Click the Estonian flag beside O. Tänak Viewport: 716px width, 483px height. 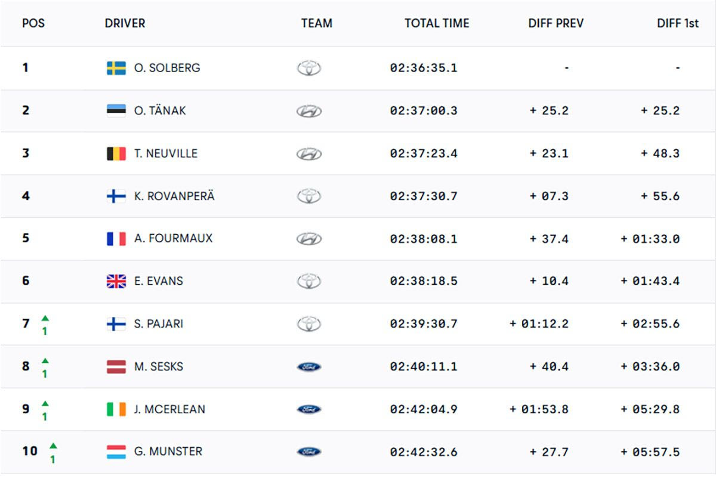tap(116, 111)
